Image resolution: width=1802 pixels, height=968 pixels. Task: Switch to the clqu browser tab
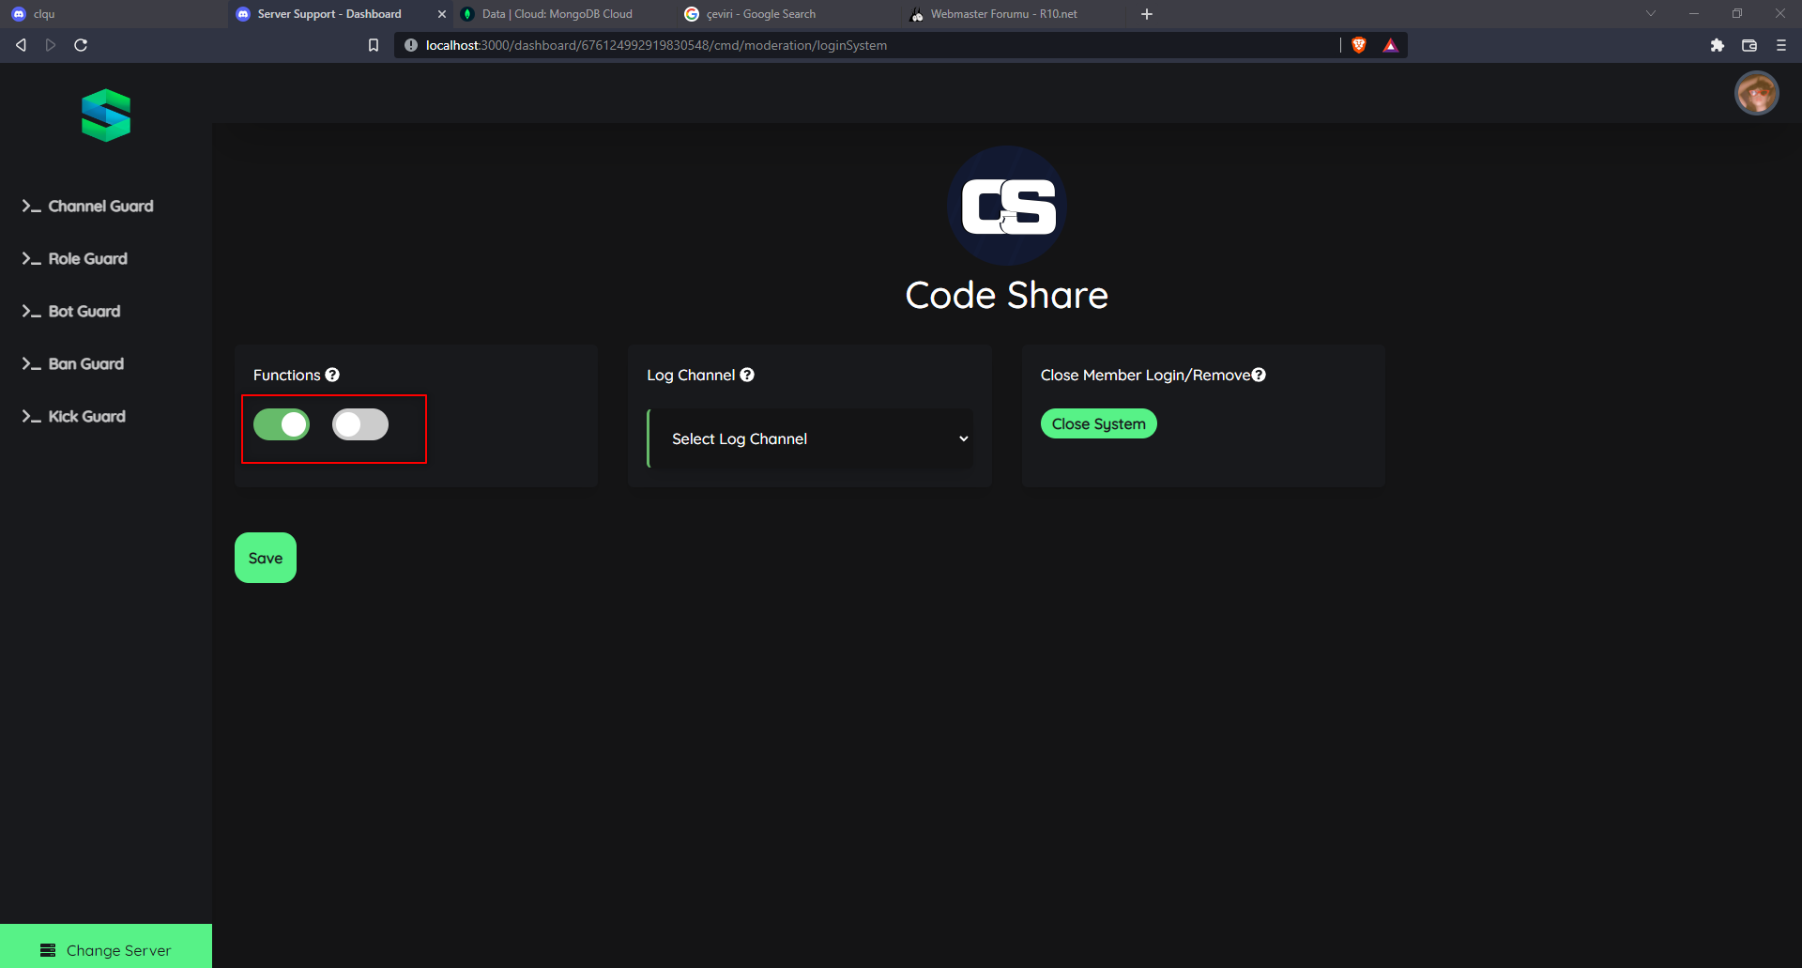(x=113, y=14)
